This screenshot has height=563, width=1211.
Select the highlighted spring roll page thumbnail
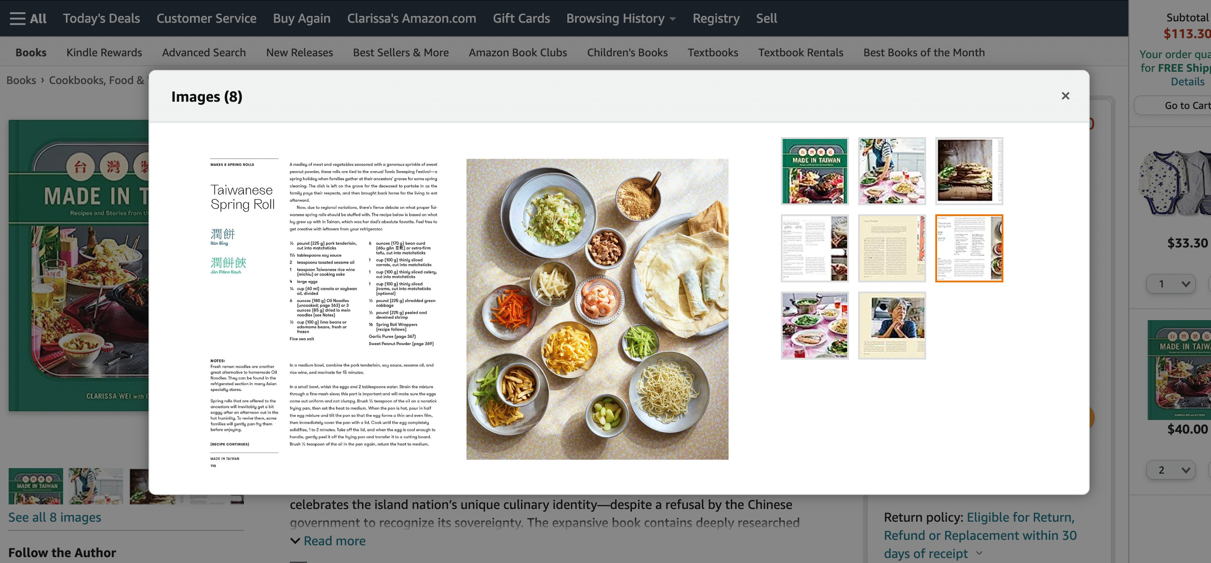pyautogui.click(x=969, y=248)
